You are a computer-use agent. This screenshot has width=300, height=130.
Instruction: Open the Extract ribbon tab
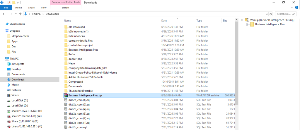65,8
